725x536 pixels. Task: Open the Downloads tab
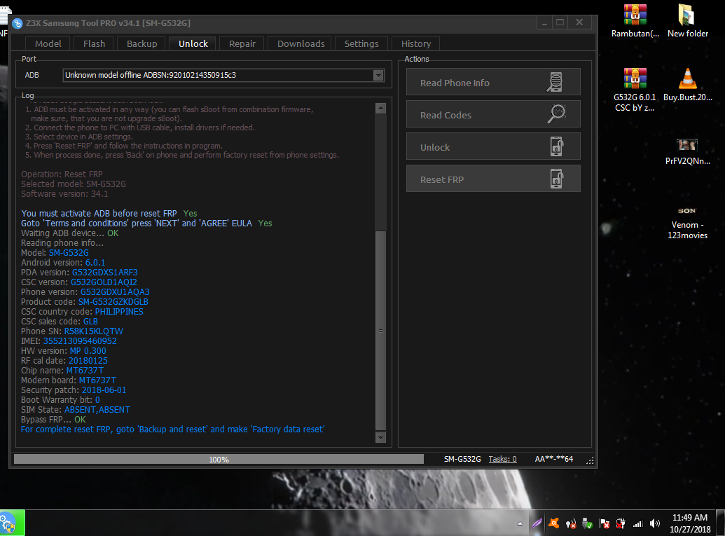(x=301, y=43)
